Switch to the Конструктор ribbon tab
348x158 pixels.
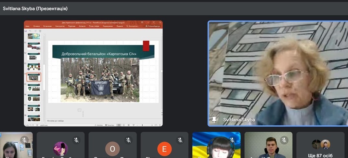[60, 26]
